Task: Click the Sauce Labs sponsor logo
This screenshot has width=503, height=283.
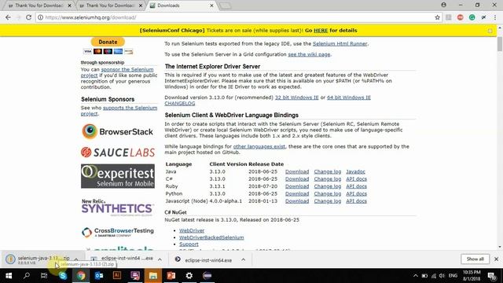Action: (117, 153)
